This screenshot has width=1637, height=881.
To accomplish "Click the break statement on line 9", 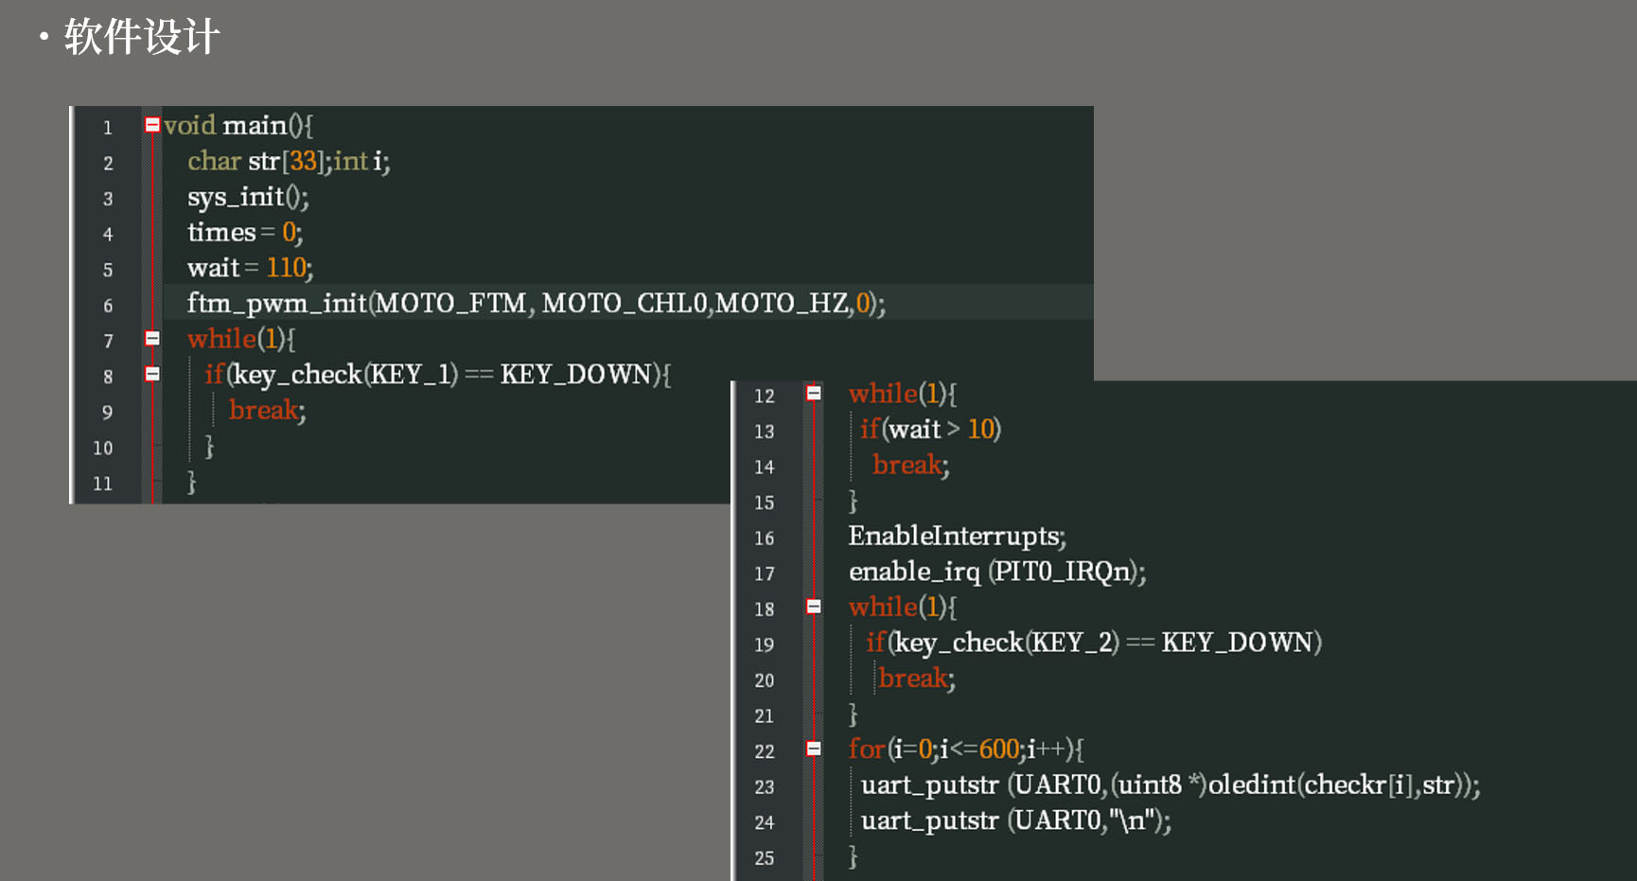I will coord(267,411).
